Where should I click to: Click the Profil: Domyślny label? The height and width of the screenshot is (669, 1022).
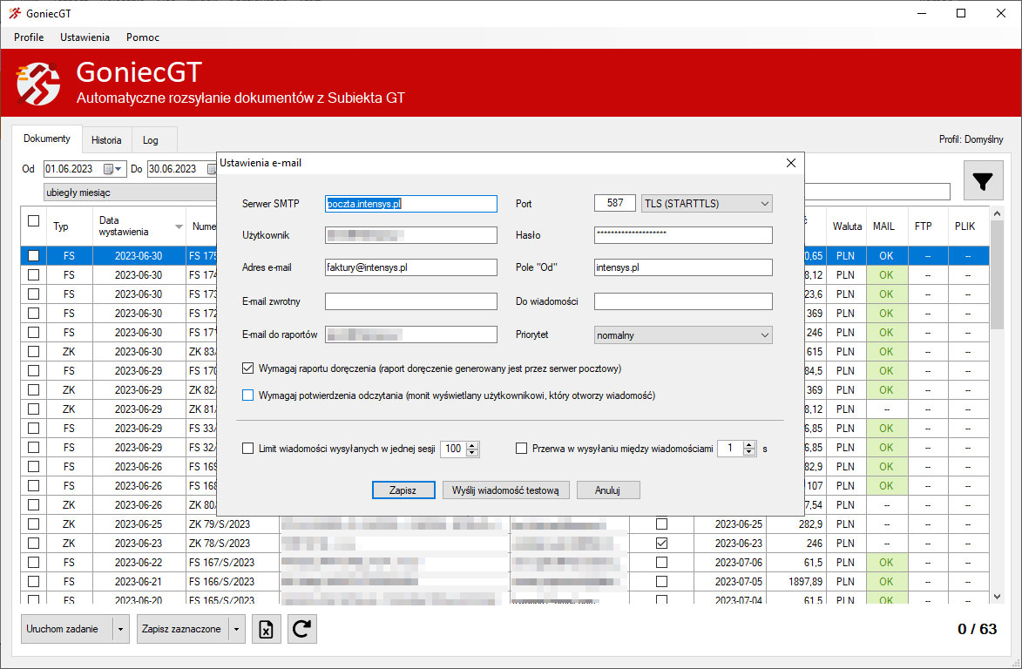971,139
